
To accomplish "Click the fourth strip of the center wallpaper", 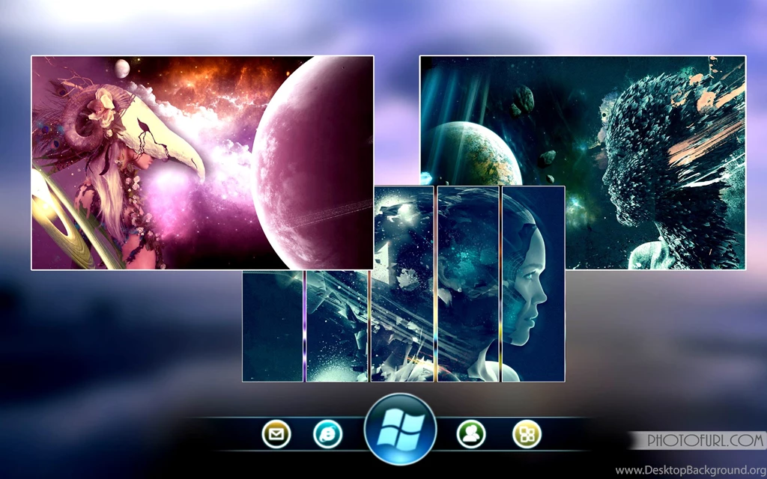I will coord(468,284).
